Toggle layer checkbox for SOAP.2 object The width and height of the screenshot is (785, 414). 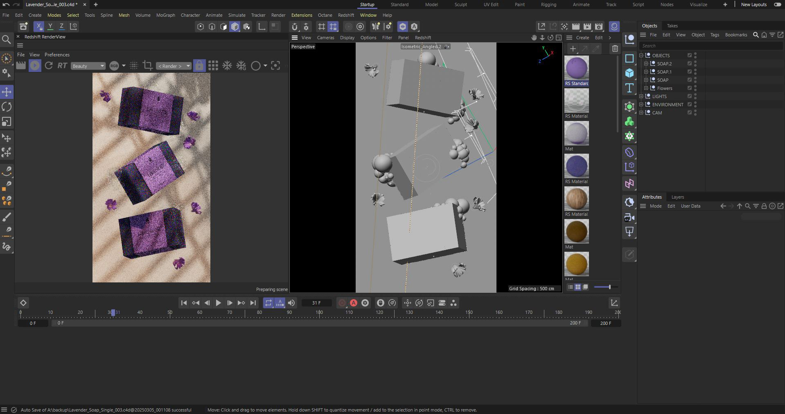(x=689, y=64)
